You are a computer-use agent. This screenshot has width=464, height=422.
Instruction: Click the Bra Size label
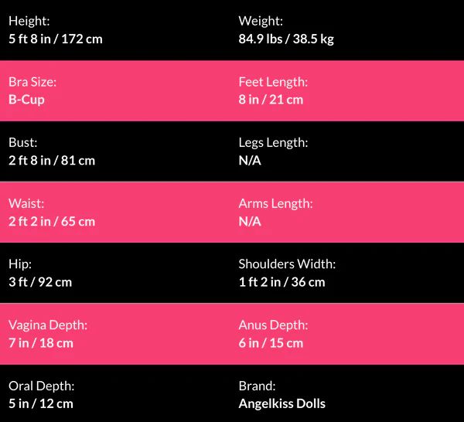(x=32, y=82)
